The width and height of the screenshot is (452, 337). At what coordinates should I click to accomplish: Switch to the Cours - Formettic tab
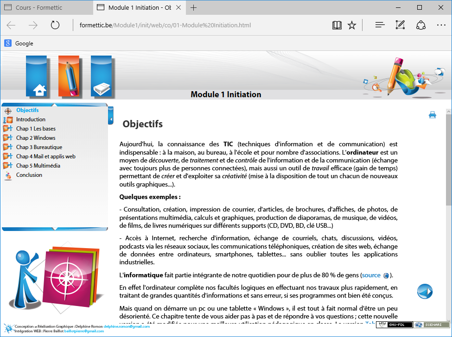tap(47, 7)
